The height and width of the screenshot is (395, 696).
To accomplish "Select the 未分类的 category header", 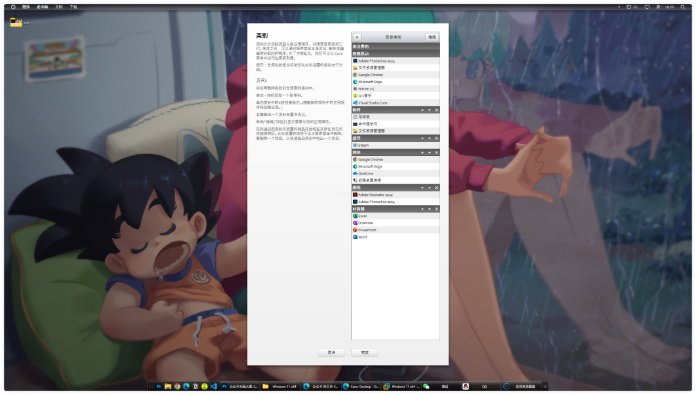I will 396,46.
